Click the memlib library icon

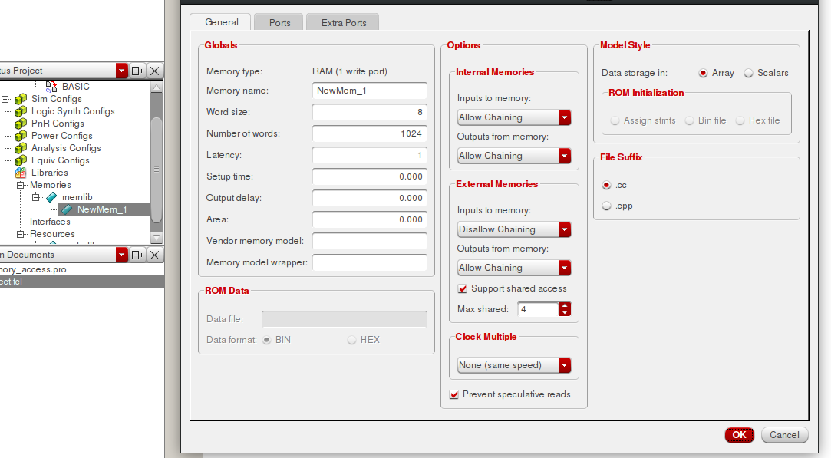click(x=51, y=197)
